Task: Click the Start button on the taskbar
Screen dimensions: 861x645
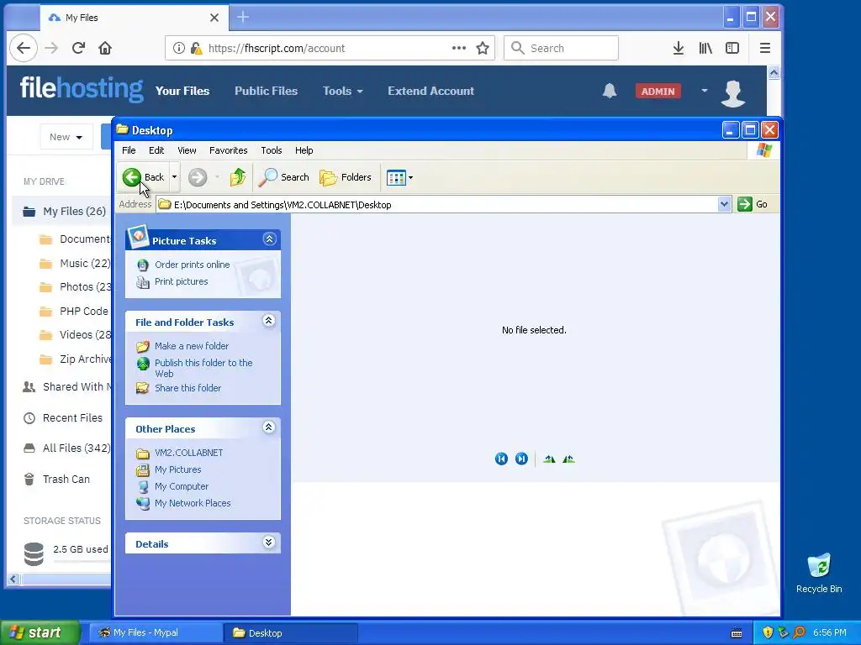Action: tap(39, 633)
